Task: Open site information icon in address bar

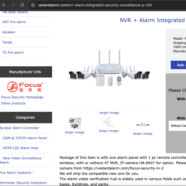Action: coord(33,5)
